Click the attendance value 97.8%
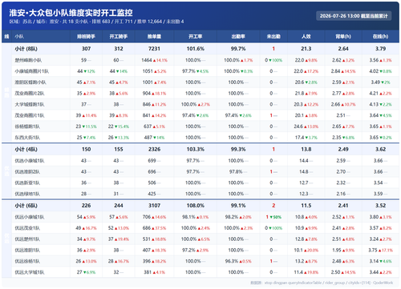The width and height of the screenshot is (401, 289). tap(236, 172)
